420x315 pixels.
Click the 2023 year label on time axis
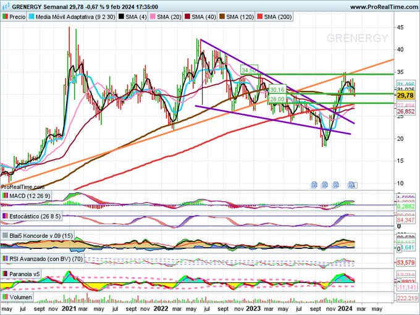coord(253,309)
